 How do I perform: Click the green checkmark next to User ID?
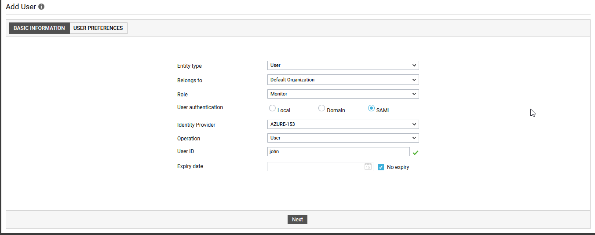(416, 153)
